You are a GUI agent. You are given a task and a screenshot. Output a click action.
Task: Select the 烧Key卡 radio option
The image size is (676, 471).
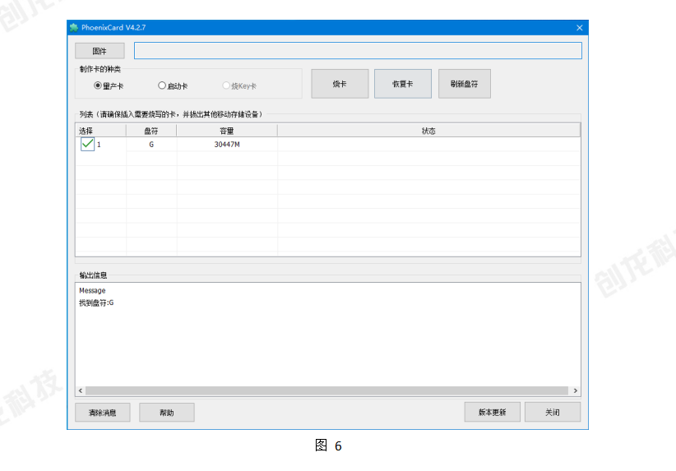tap(239, 85)
